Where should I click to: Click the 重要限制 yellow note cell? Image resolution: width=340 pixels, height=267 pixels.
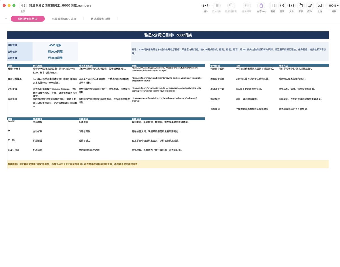tap(168, 164)
